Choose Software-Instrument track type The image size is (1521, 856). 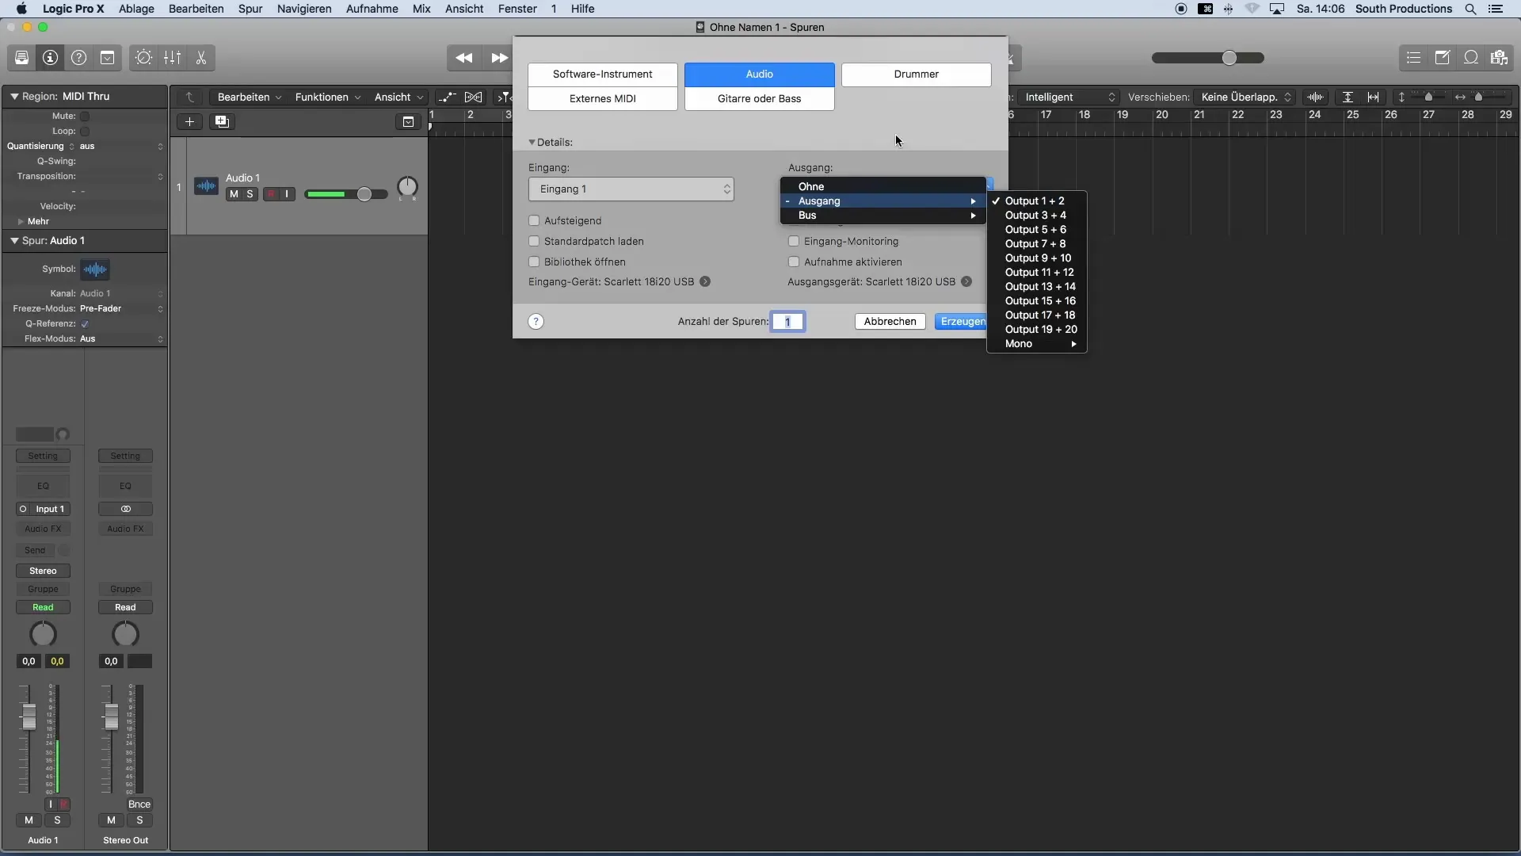(603, 74)
